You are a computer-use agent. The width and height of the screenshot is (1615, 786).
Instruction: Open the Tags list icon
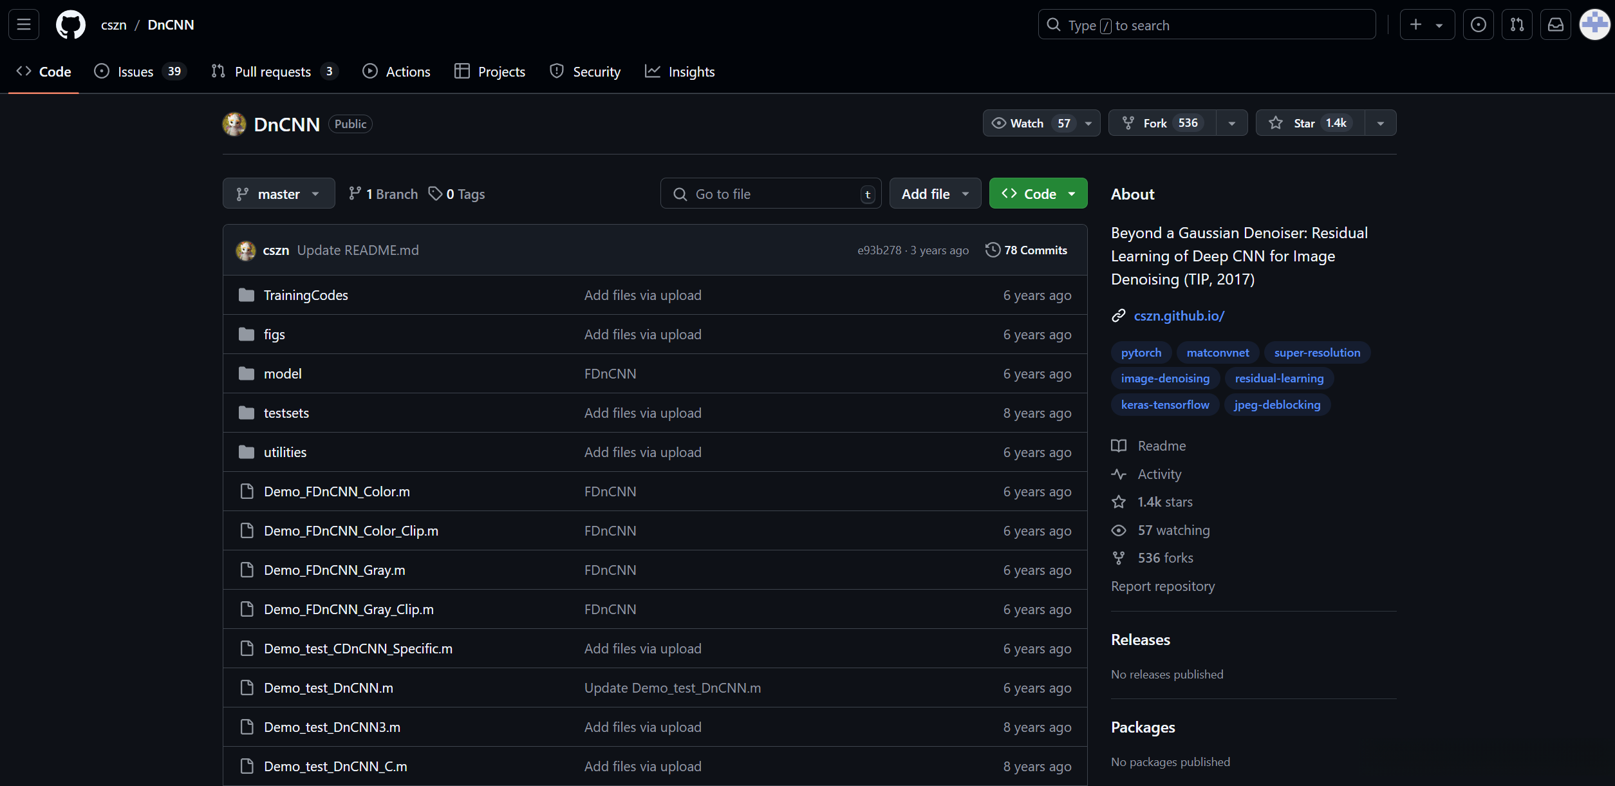456,194
